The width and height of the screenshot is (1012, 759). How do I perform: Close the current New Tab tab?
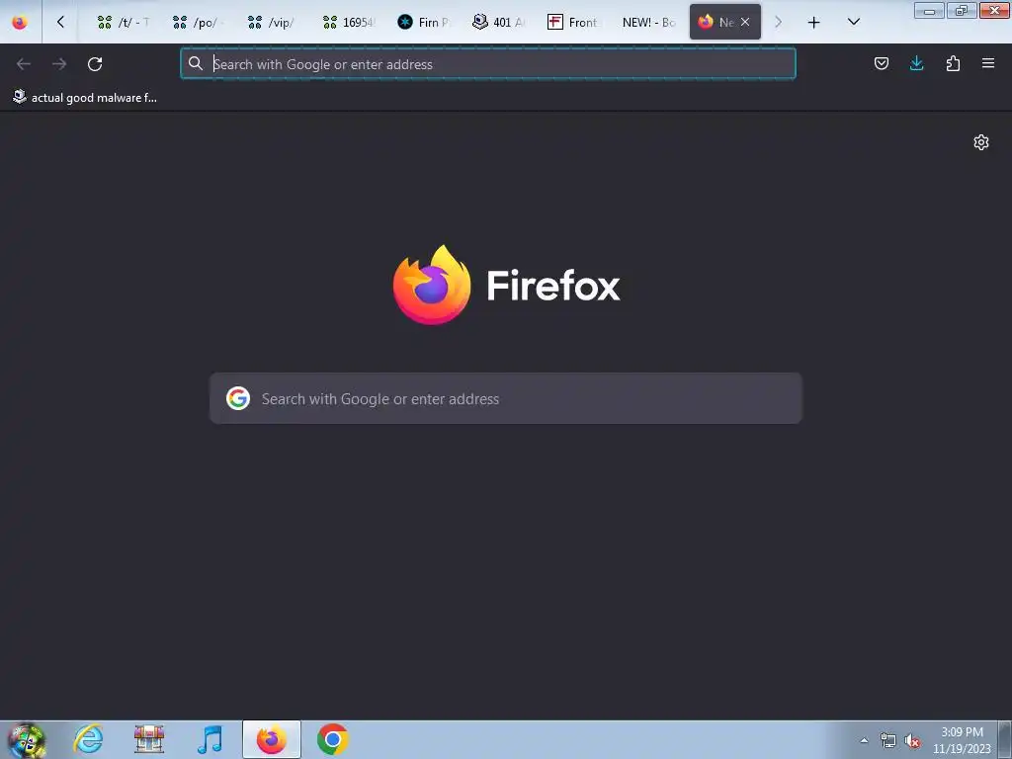[745, 22]
